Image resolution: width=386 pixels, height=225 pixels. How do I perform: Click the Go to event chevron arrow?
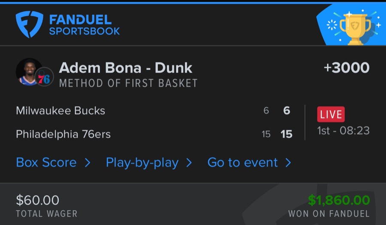[x=288, y=163]
